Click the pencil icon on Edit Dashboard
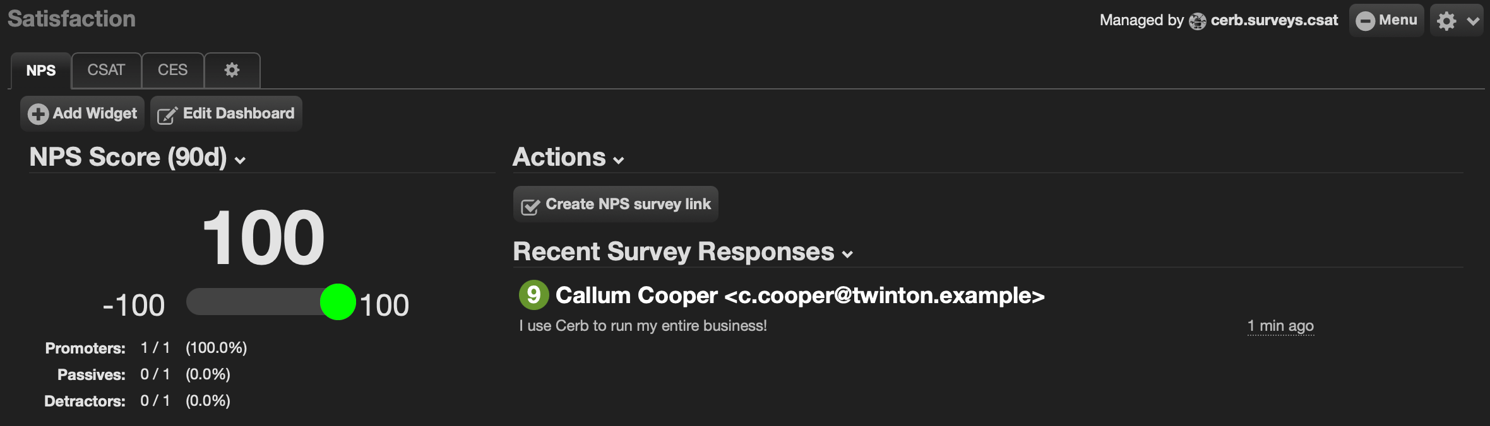The image size is (1490, 426). coord(167,115)
